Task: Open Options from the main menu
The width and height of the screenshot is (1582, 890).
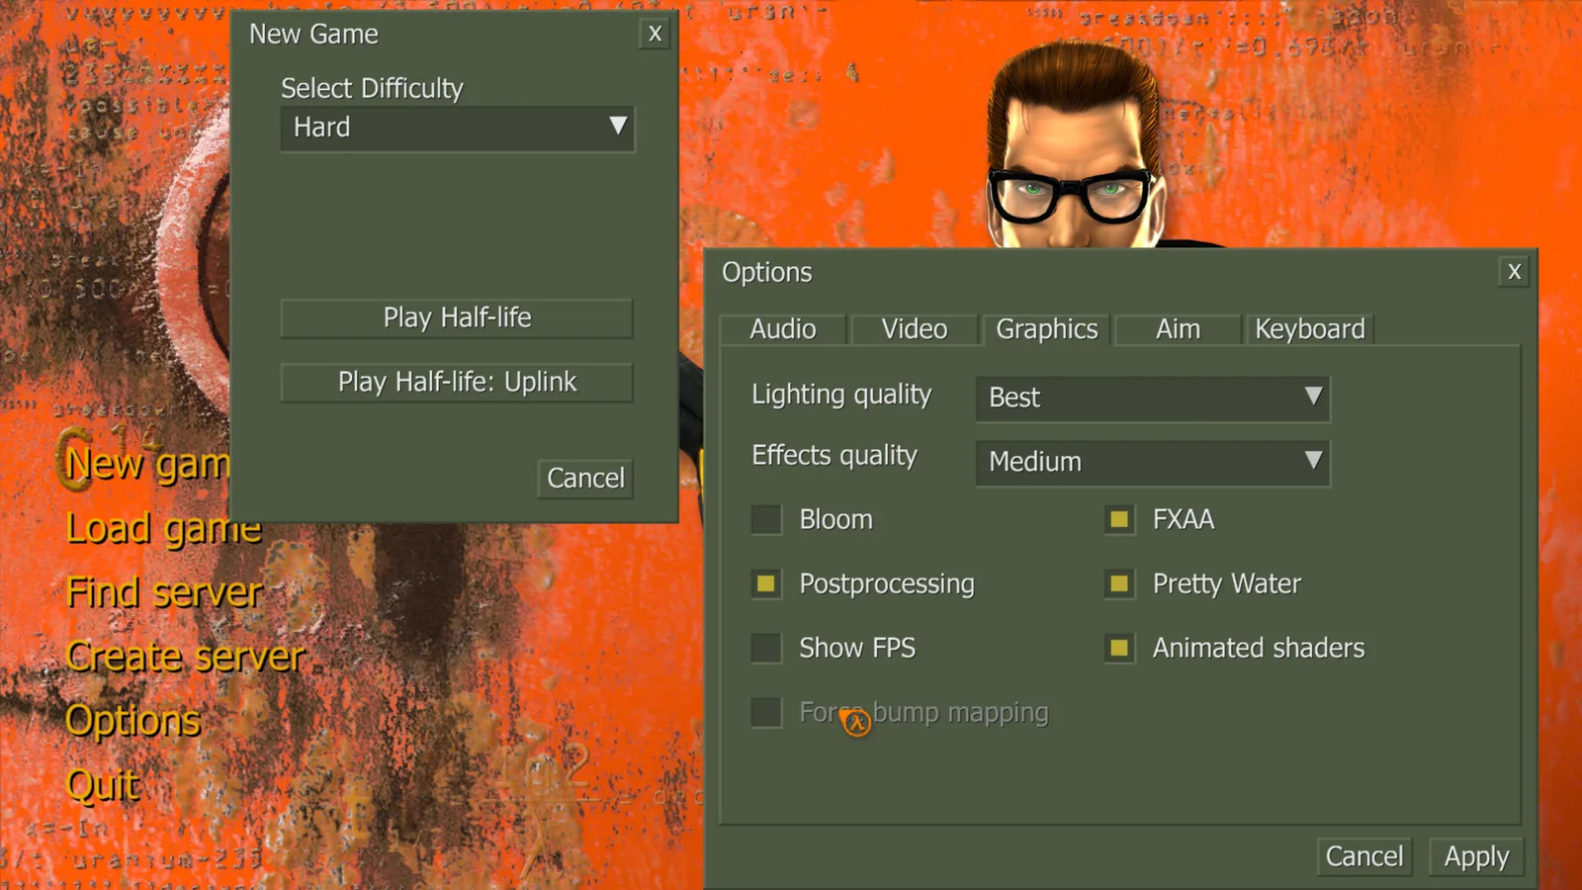Action: [x=132, y=722]
